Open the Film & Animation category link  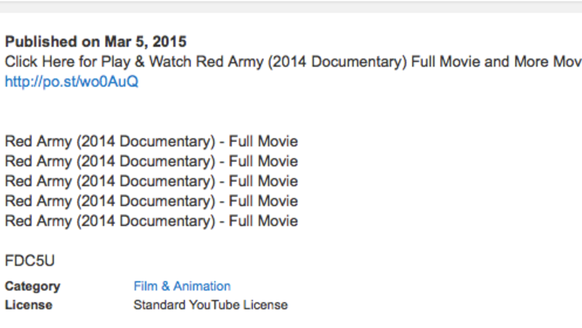click(182, 286)
